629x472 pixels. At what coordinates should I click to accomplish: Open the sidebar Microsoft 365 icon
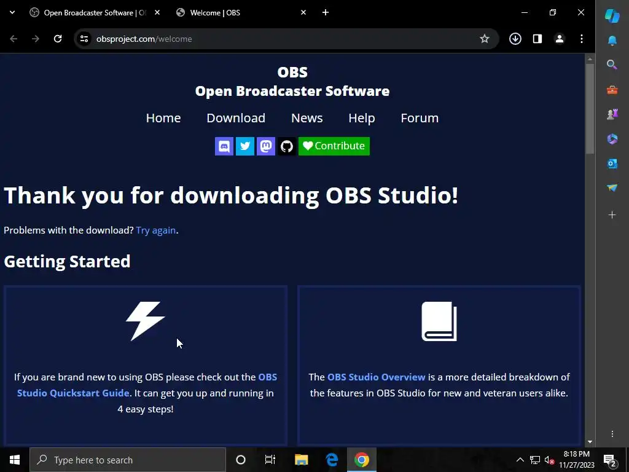(x=612, y=139)
